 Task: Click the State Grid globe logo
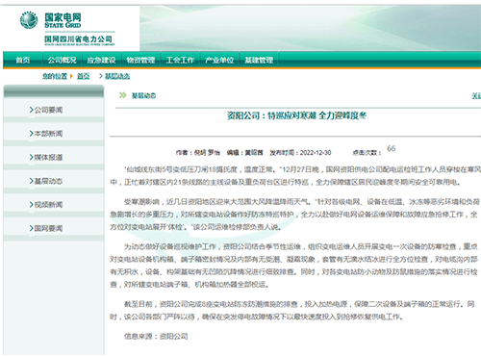29,20
